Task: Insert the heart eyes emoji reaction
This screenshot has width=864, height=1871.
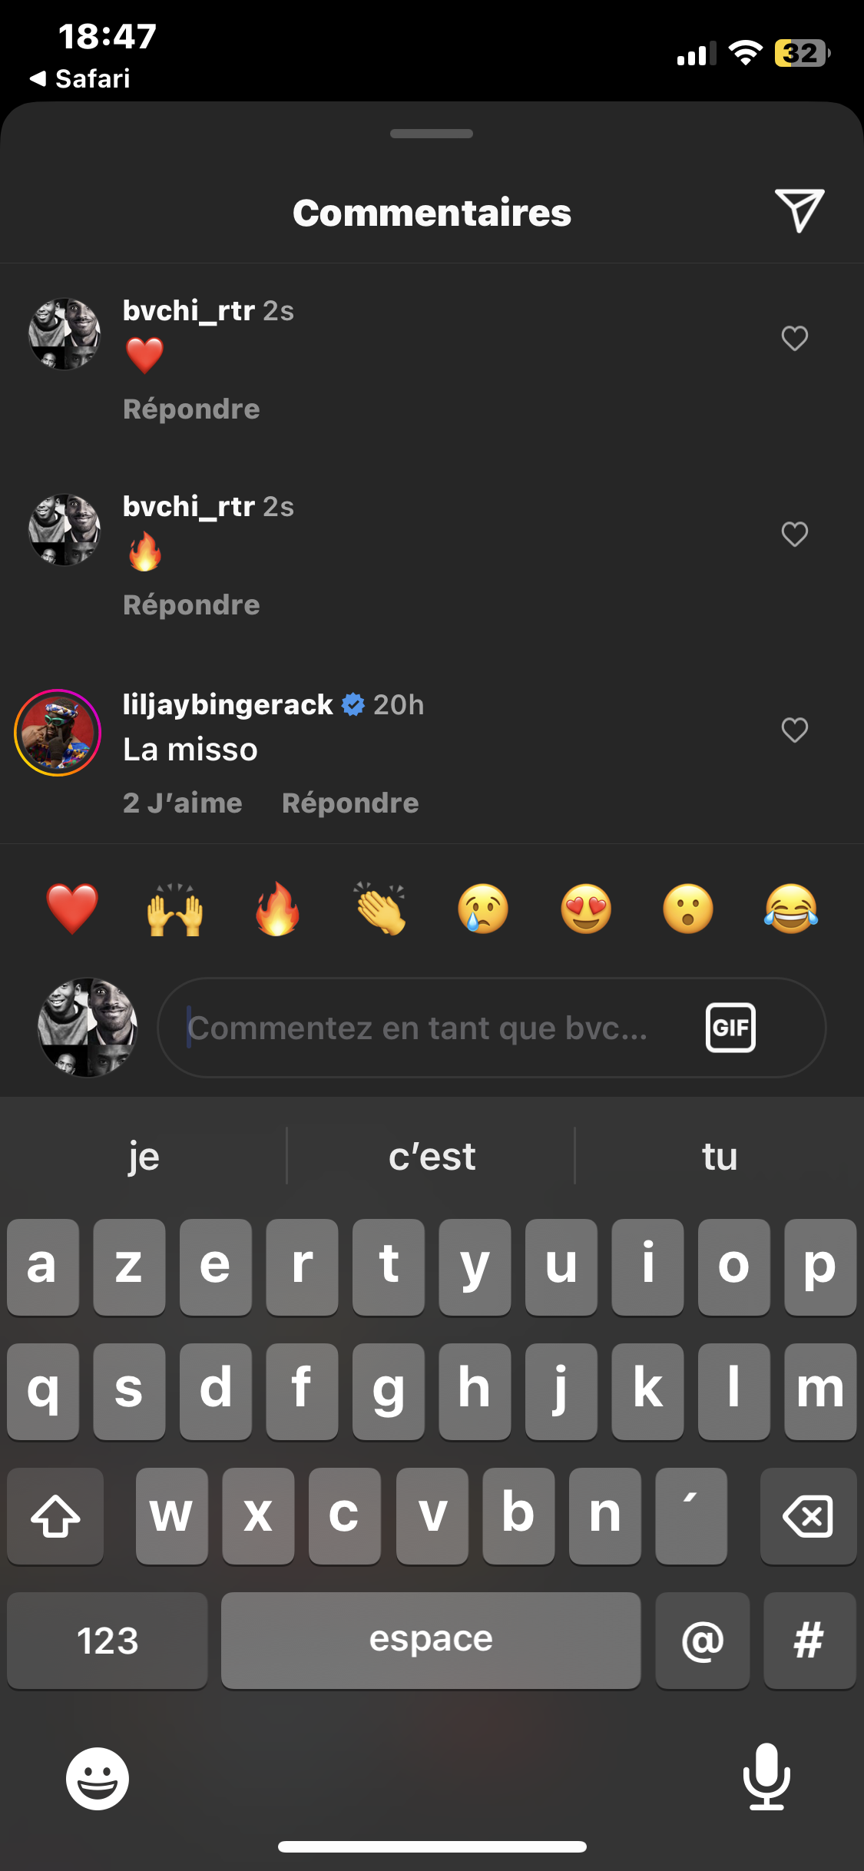Action: tap(586, 909)
